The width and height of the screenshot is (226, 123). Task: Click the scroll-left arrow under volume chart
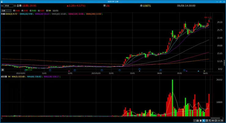pos(2,118)
